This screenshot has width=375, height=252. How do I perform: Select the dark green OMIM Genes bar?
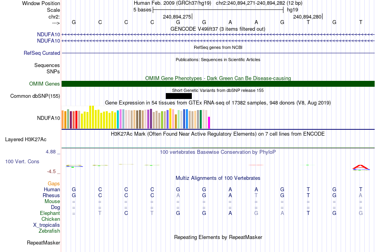point(218,84)
